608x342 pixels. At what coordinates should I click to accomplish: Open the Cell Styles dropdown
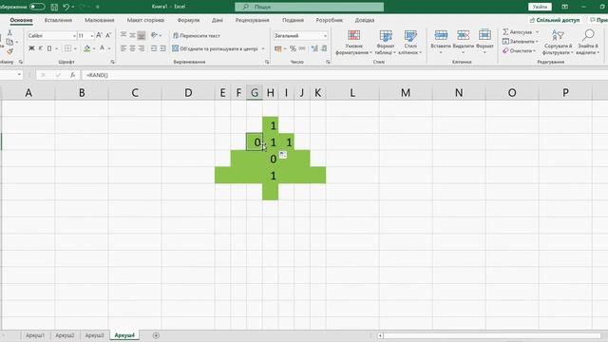pos(409,43)
